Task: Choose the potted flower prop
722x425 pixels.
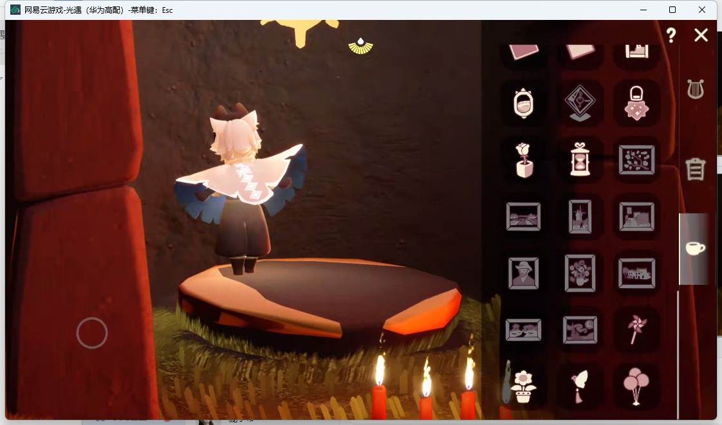Action: click(x=523, y=386)
